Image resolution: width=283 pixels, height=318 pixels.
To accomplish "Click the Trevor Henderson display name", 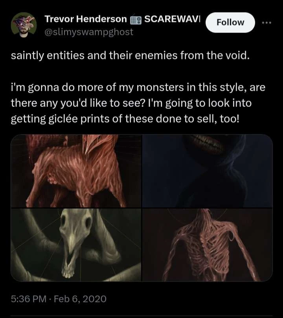I will tap(86, 19).
